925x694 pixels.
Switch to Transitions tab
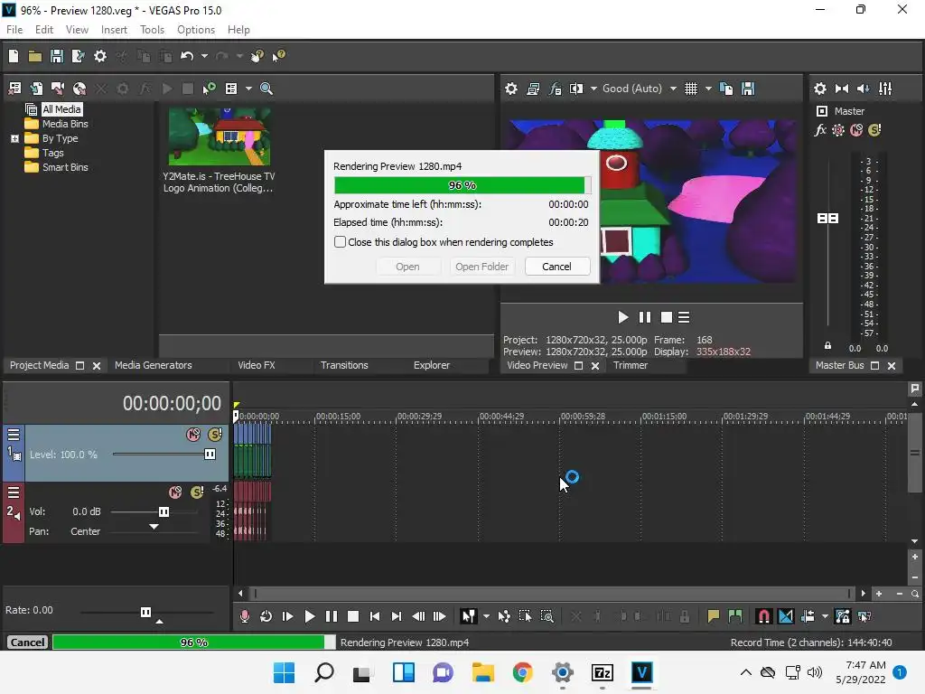[344, 365]
